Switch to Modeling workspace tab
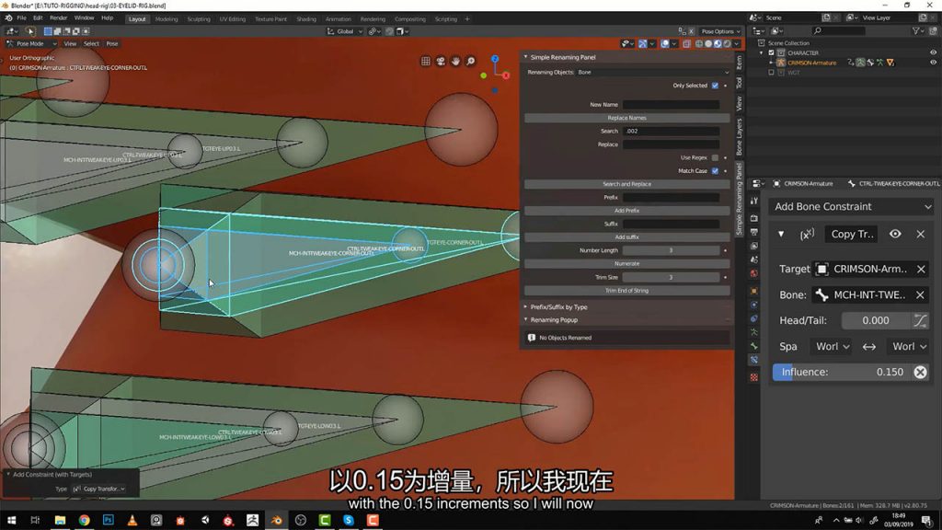Screen dimensions: 942x530 (167, 19)
